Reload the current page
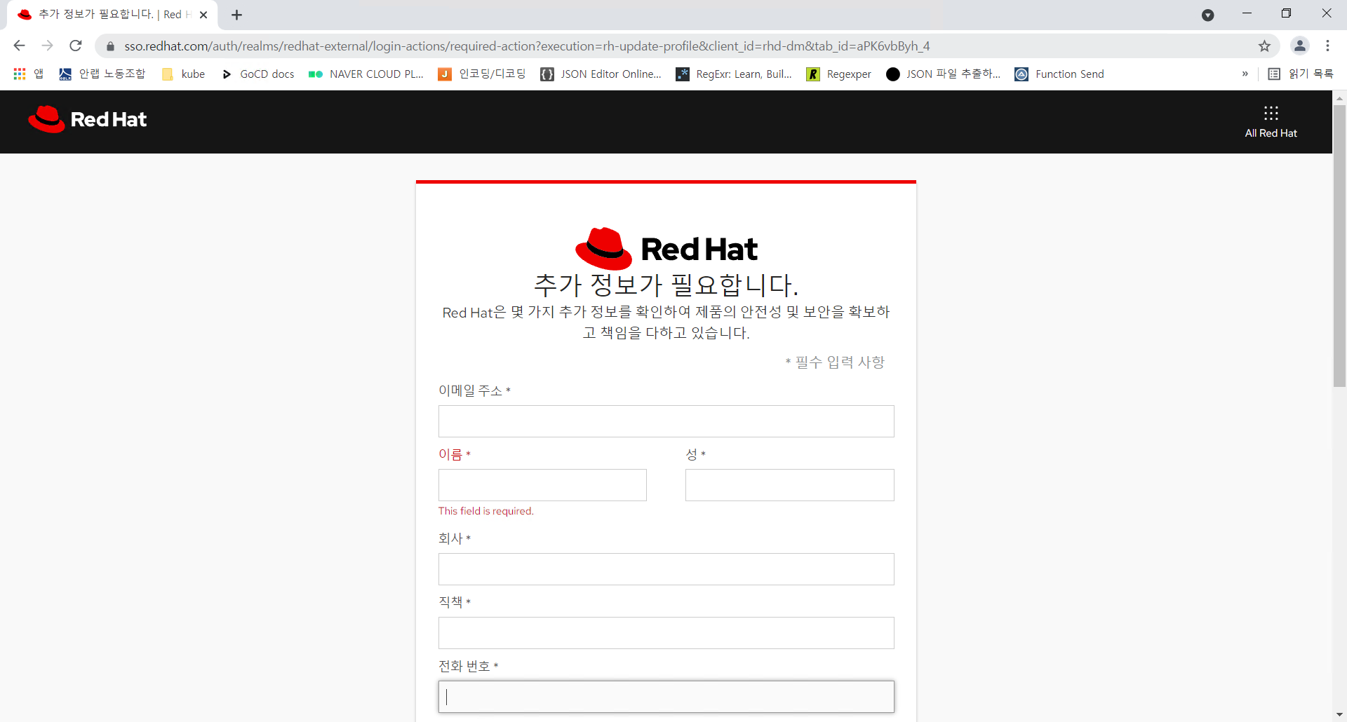Image resolution: width=1347 pixels, height=722 pixels. tap(76, 46)
